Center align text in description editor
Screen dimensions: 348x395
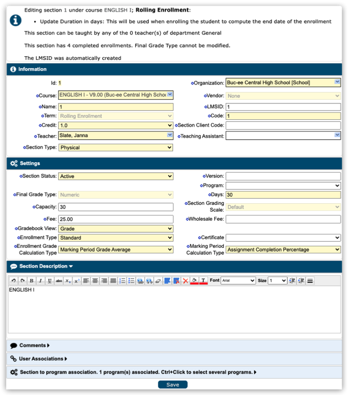pos(95,281)
